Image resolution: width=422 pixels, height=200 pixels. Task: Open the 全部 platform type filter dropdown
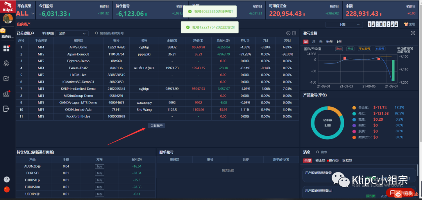(72, 33)
